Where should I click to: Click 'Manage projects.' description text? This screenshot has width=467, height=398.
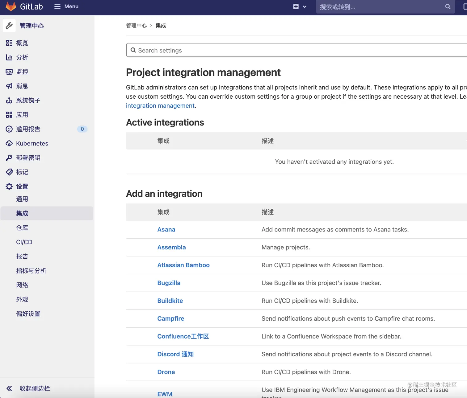pos(286,247)
